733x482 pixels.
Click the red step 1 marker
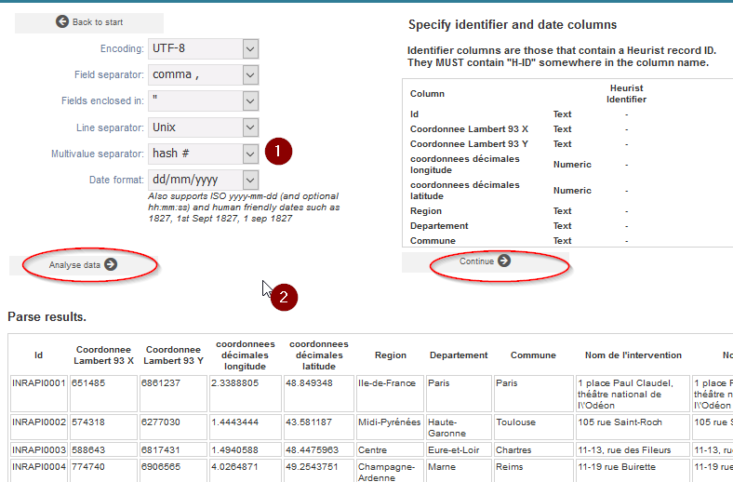pos(279,151)
